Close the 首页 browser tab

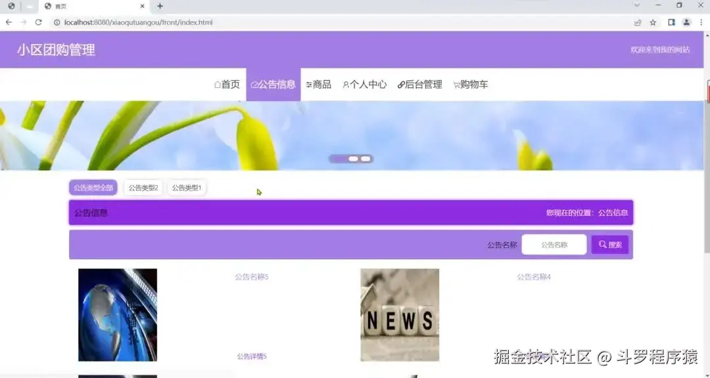tap(143, 7)
